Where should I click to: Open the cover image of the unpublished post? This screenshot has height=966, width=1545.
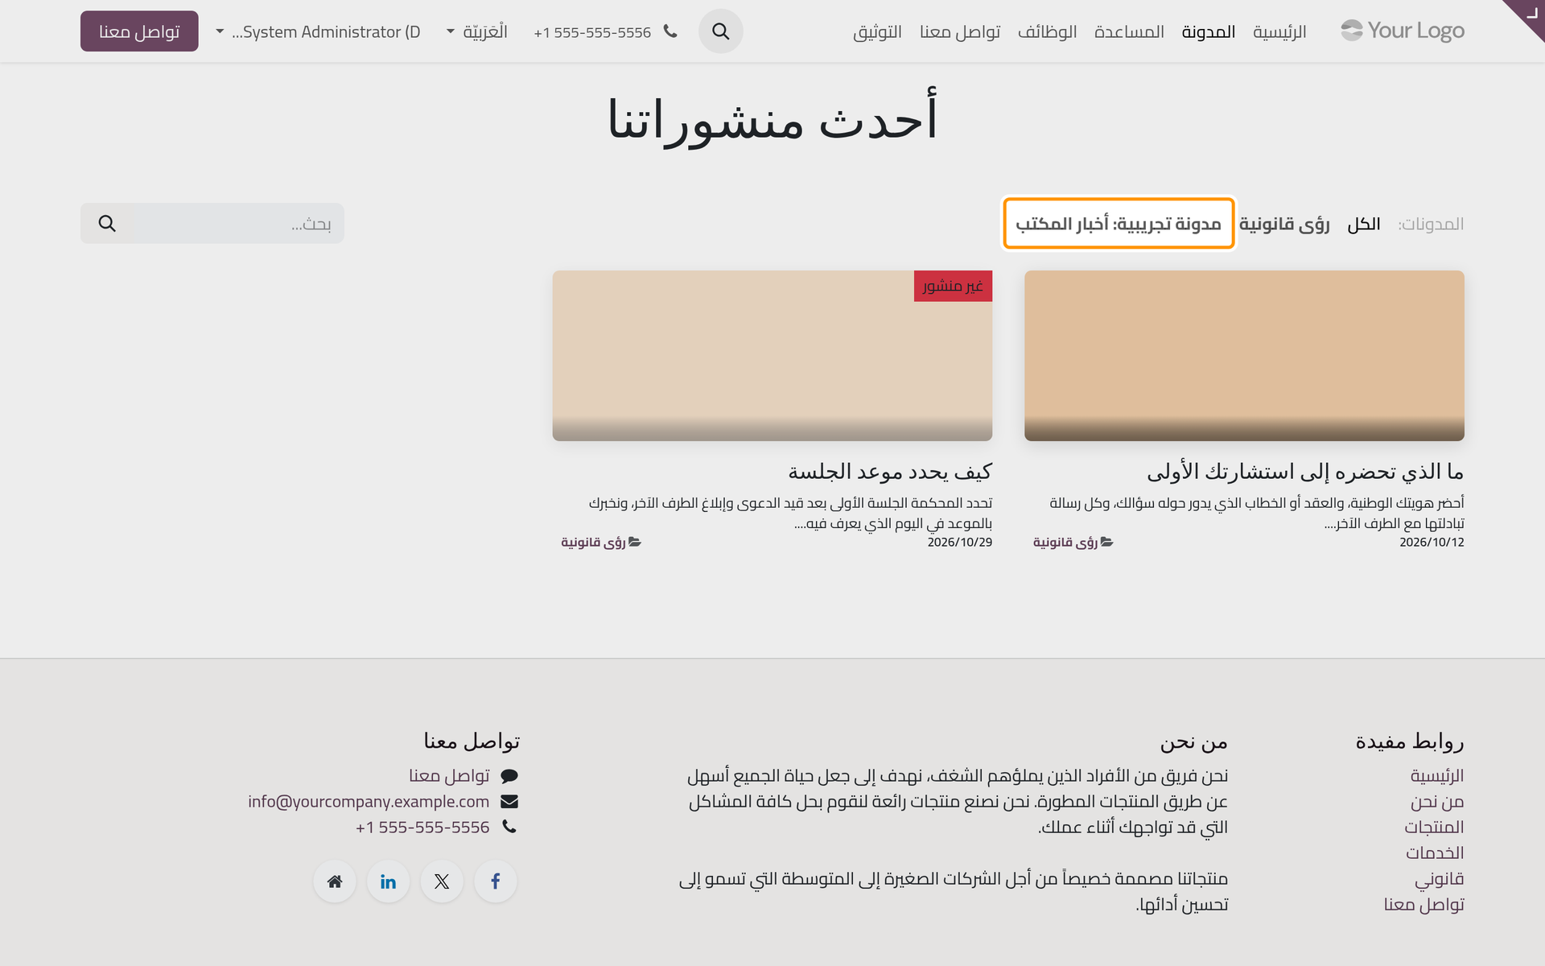(x=772, y=356)
